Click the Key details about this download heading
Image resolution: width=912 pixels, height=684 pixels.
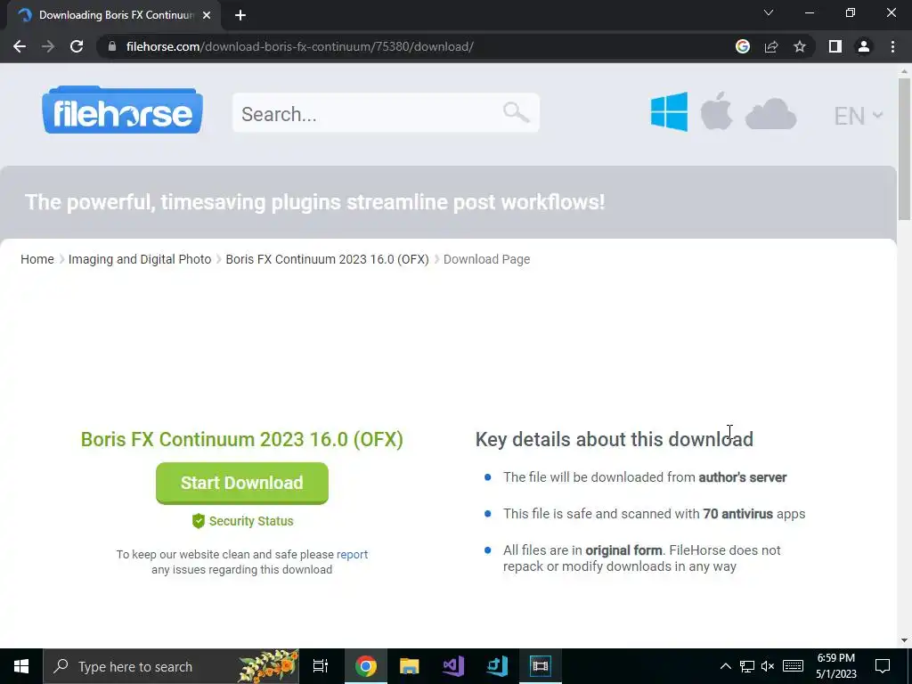(x=615, y=439)
